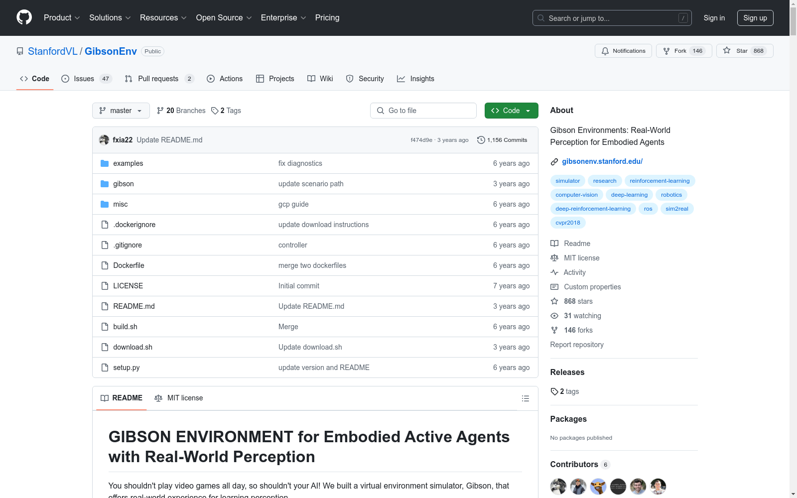Select the MIT license tab above README
Image resolution: width=797 pixels, height=498 pixels.
179,398
